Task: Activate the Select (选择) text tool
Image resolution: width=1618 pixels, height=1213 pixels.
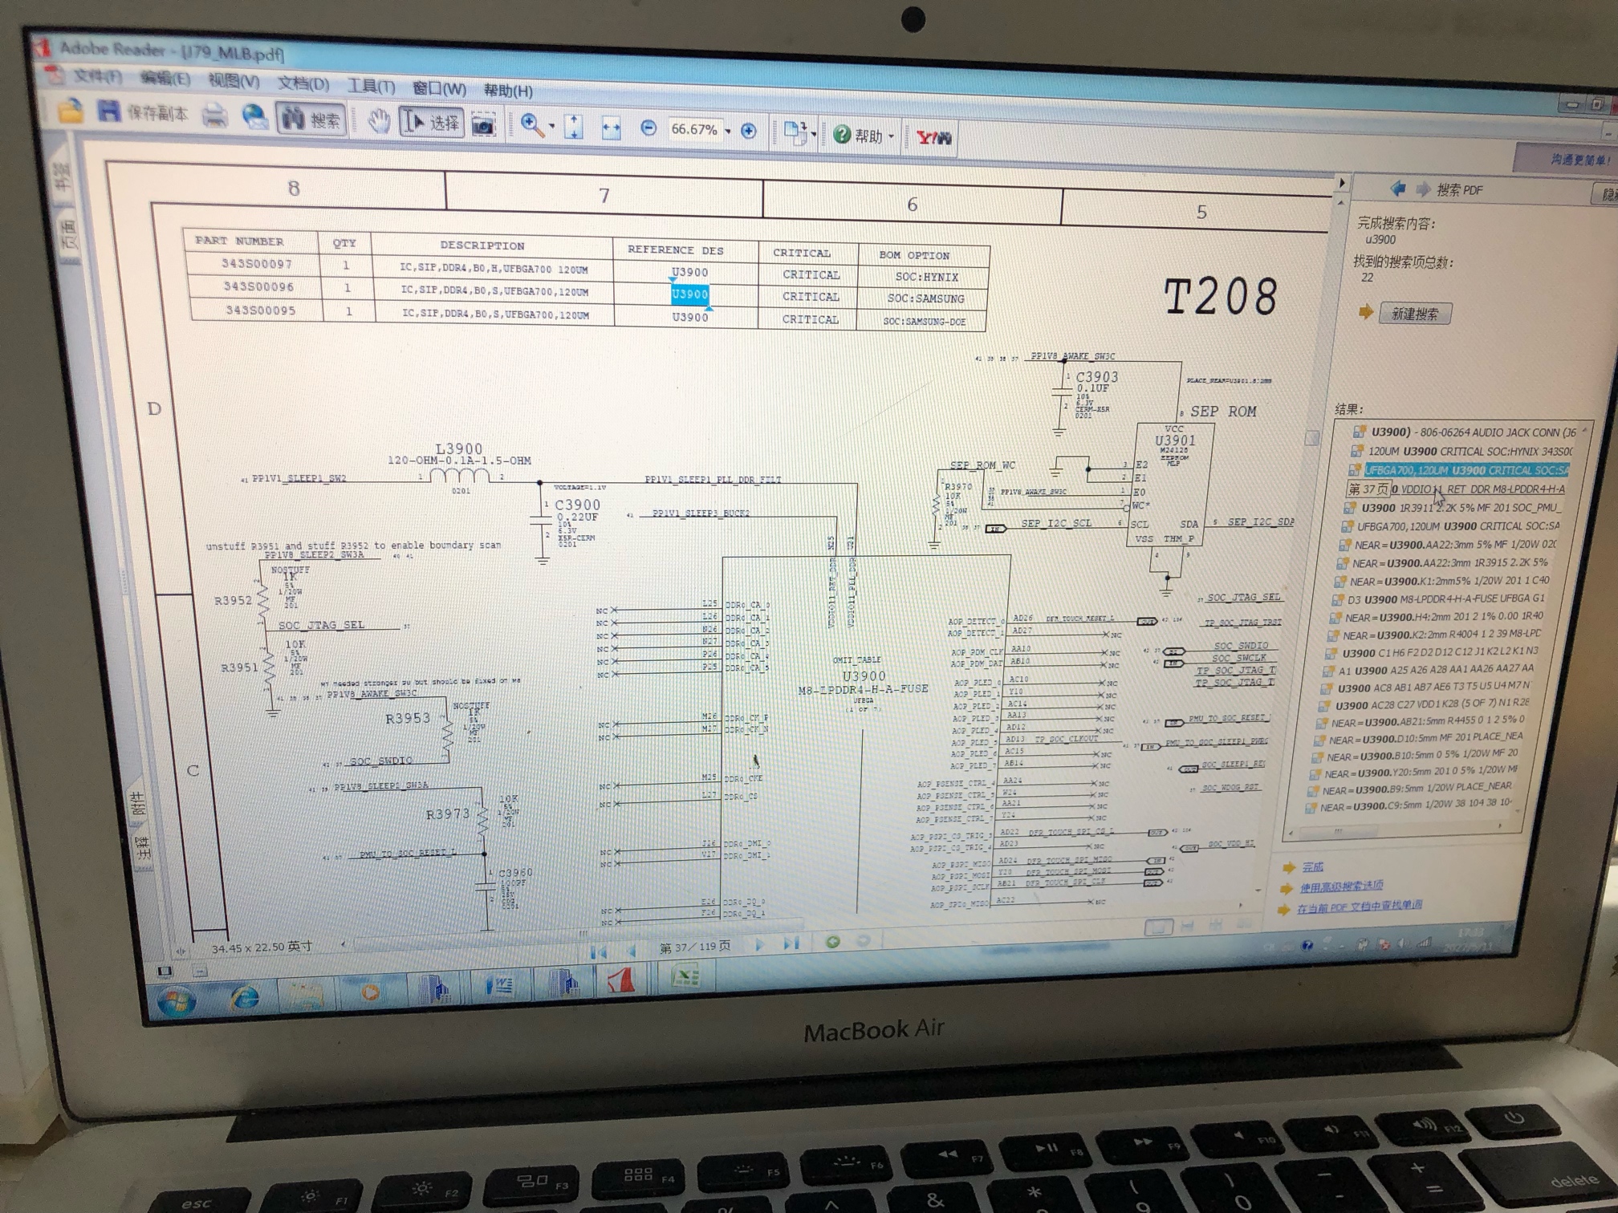Action: pos(432,123)
